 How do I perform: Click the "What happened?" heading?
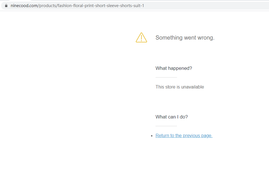click(174, 68)
